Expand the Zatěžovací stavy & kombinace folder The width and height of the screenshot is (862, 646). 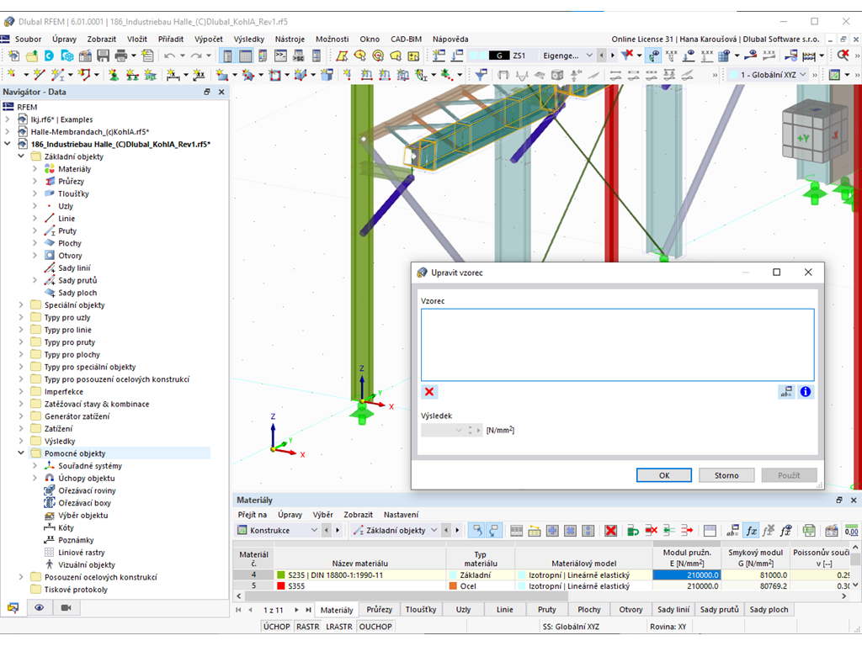(x=21, y=404)
